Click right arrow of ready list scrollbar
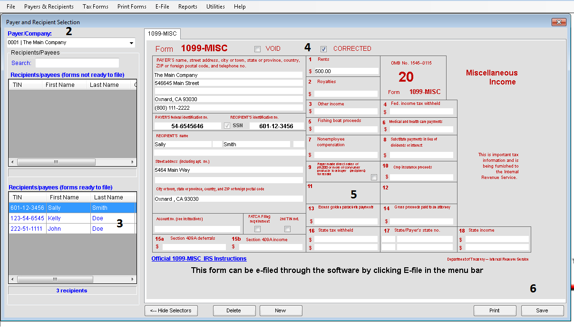The width and height of the screenshot is (574, 328). pos(133,280)
